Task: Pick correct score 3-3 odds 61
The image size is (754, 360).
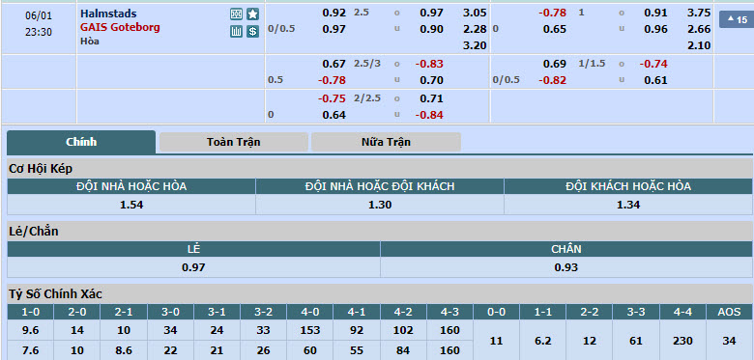Action: coord(636,341)
